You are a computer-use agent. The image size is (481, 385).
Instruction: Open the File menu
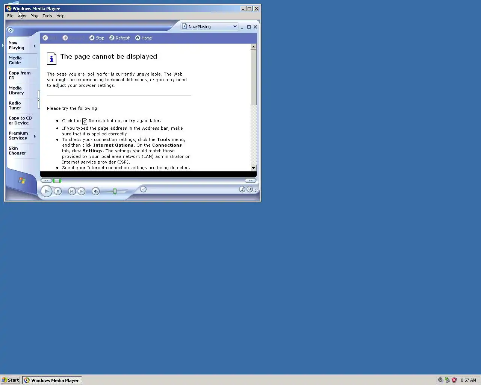click(10, 16)
